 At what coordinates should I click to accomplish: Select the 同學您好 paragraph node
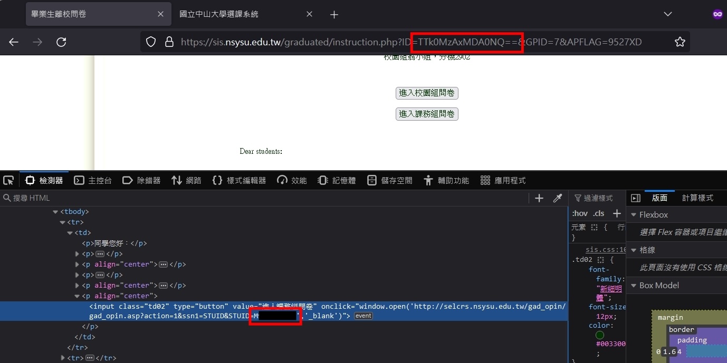click(x=114, y=243)
